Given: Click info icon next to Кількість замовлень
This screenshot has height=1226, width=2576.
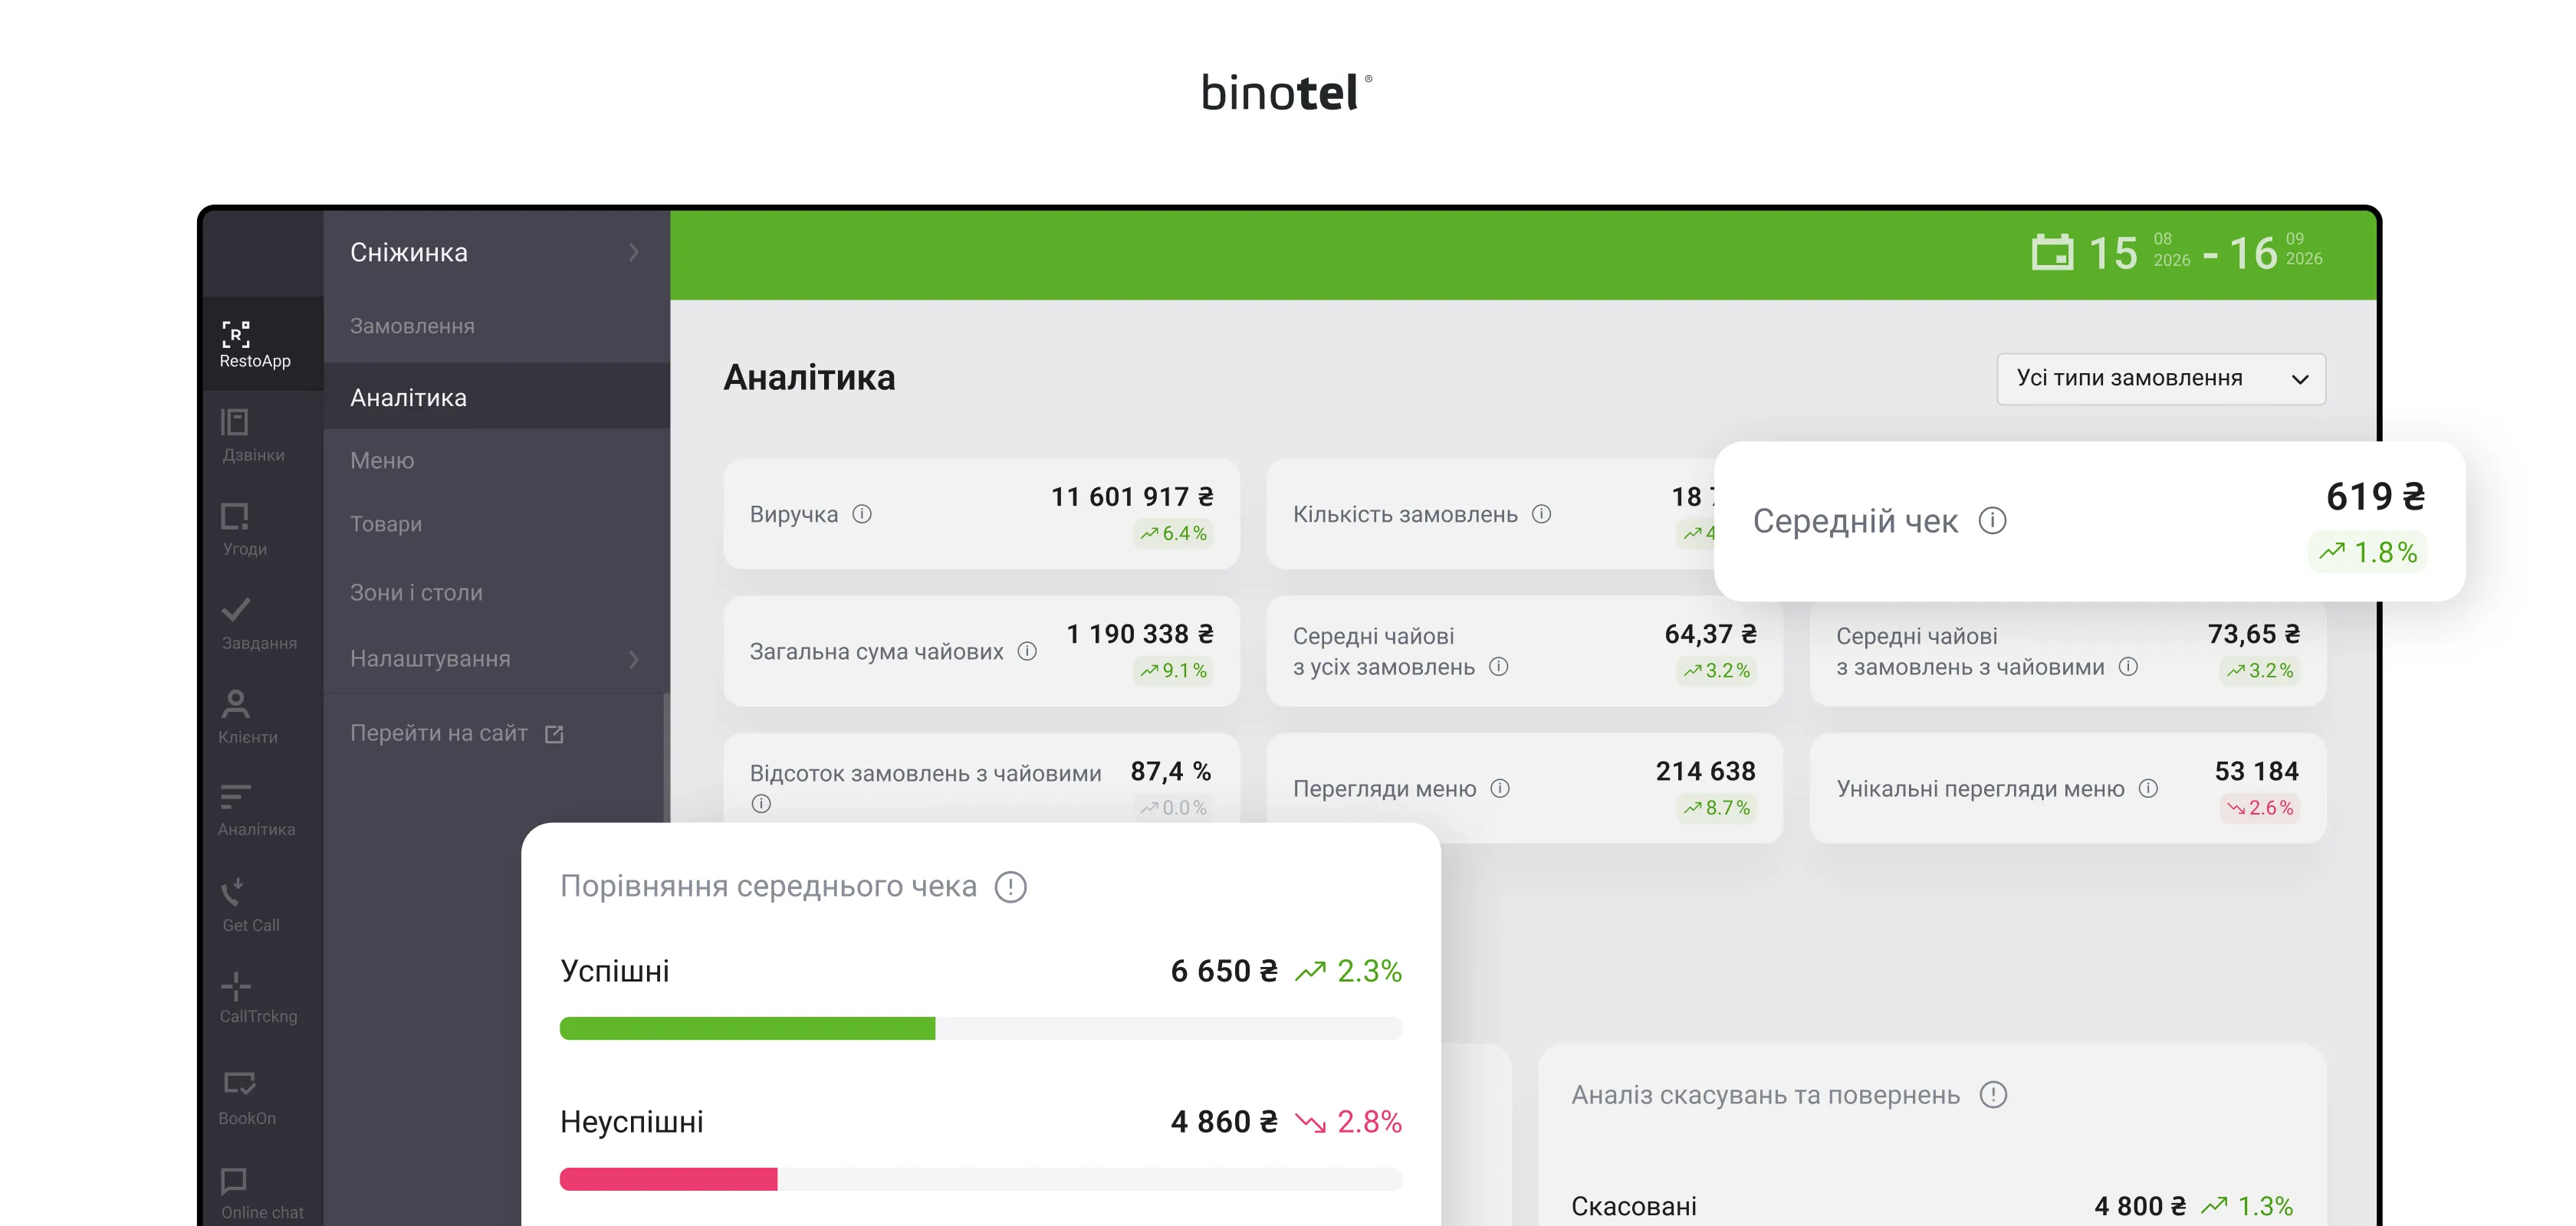Looking at the screenshot, I should coord(1542,513).
